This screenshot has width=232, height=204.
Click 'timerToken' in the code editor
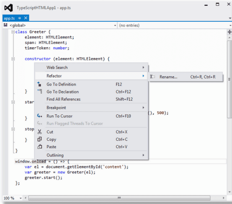[x=36, y=48]
